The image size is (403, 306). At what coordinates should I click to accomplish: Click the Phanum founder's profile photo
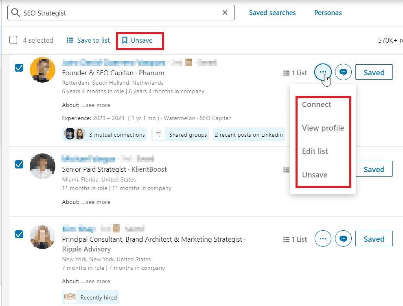43,70
